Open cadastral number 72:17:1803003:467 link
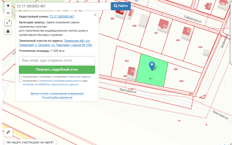 (62, 16)
